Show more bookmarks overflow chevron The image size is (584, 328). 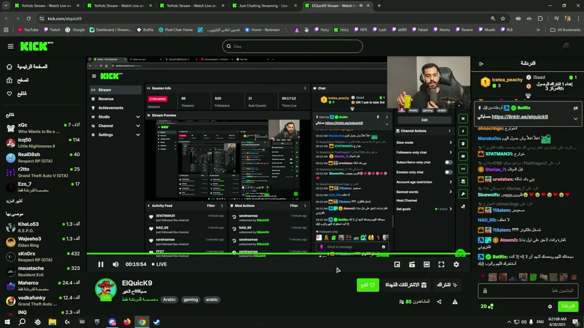click(538, 30)
